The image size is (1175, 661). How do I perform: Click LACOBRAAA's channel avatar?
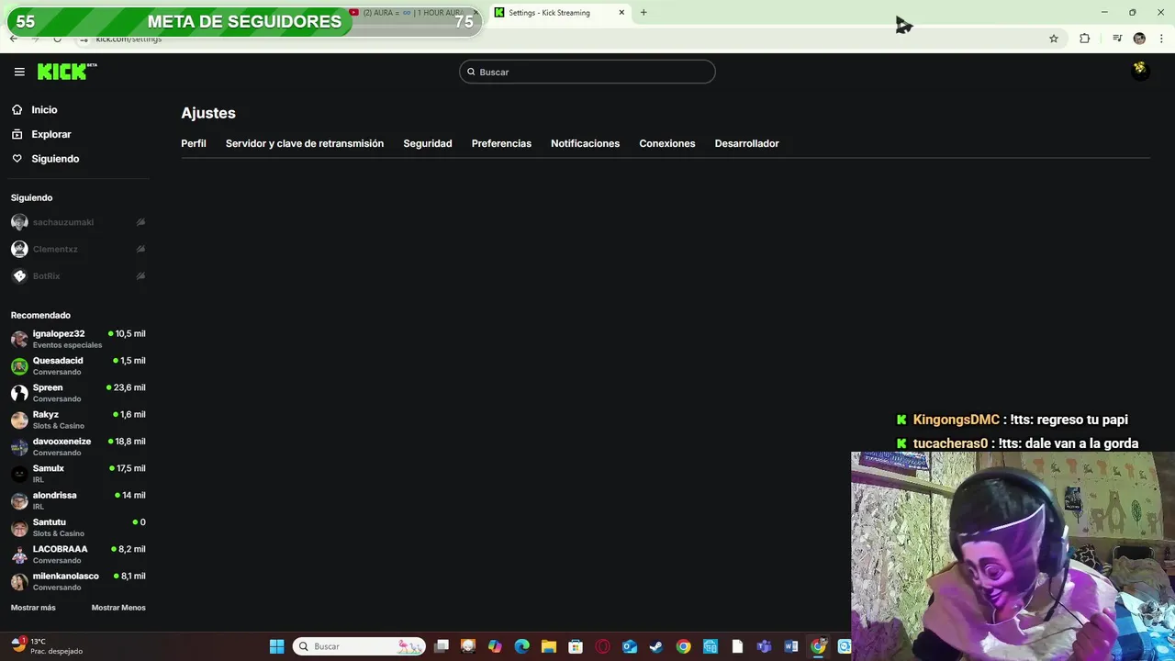19,555
